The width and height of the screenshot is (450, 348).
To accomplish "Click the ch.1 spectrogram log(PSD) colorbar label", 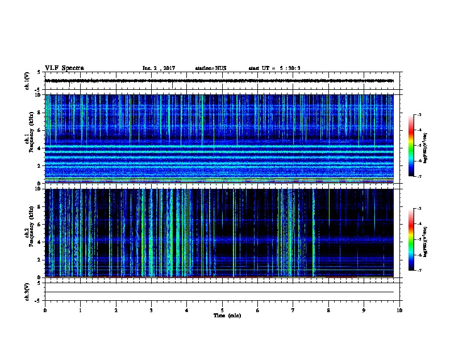I will 426,148.
